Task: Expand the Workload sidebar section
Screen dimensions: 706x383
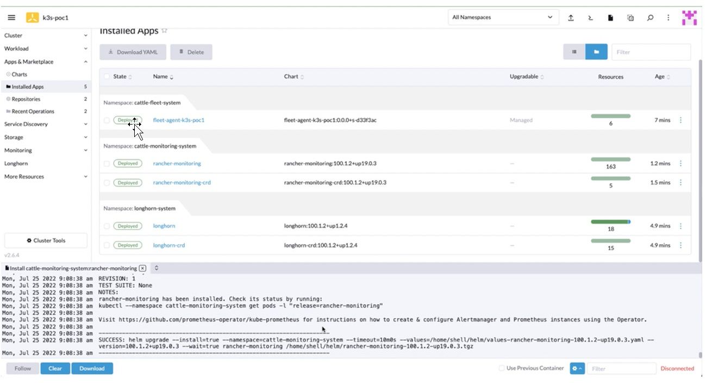Action: point(45,48)
